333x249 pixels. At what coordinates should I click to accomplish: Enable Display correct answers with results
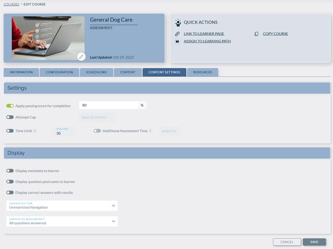click(x=10, y=192)
